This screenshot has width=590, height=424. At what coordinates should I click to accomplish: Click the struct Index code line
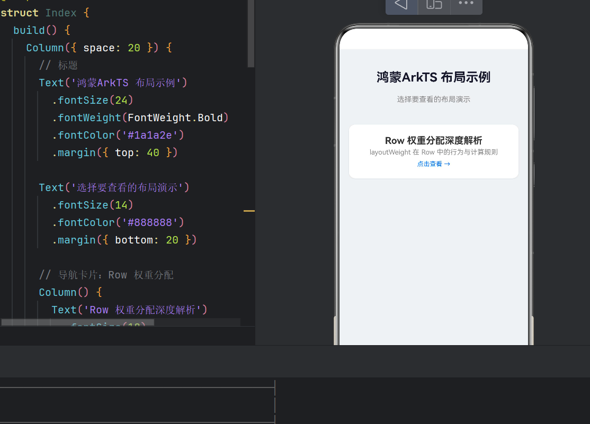tap(45, 13)
